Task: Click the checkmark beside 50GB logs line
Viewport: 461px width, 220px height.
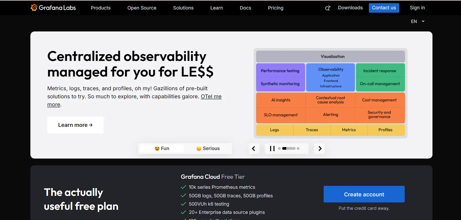Action: pos(183,195)
